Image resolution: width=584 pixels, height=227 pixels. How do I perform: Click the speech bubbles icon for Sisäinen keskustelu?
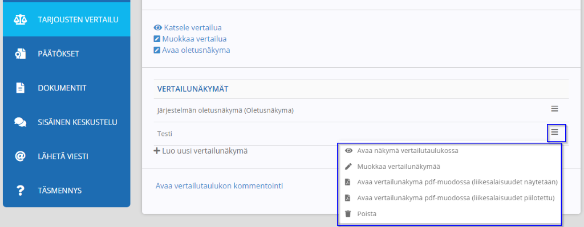[20, 122]
